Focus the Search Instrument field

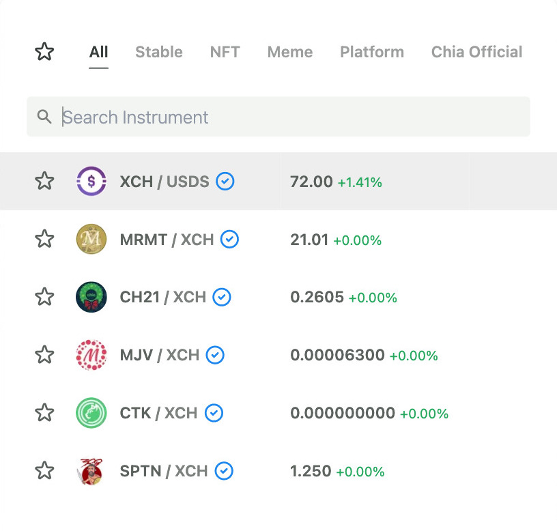pos(278,117)
